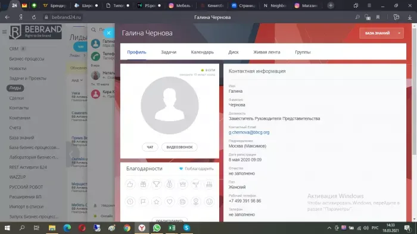The height and width of the screenshot is (234, 417).
Task: Open Компании in the left menu
Action: click(20, 118)
